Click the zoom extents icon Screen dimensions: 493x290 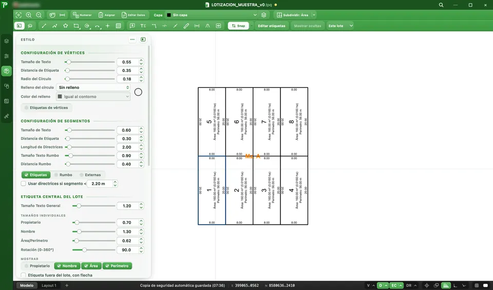click(18, 15)
